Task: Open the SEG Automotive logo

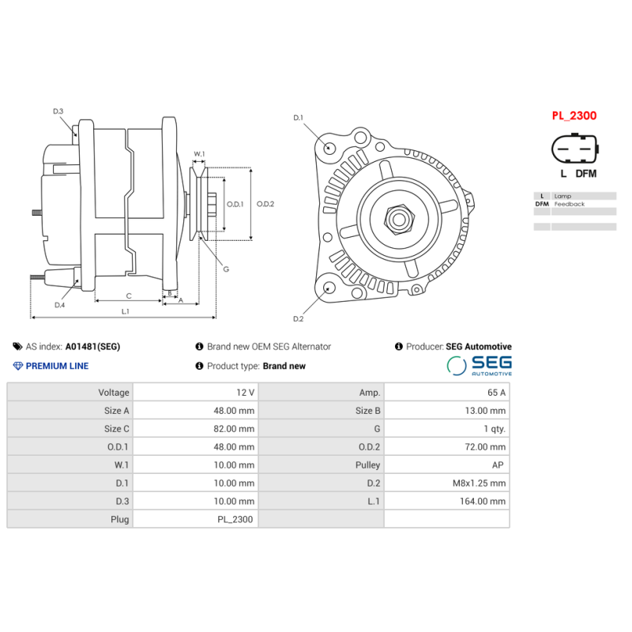Action: 482,364
